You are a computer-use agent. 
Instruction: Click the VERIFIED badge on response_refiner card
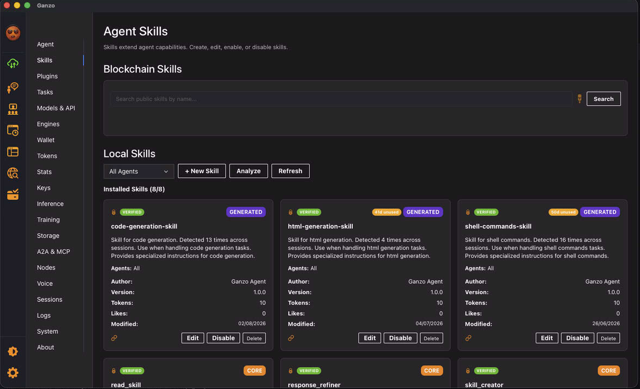click(x=309, y=370)
